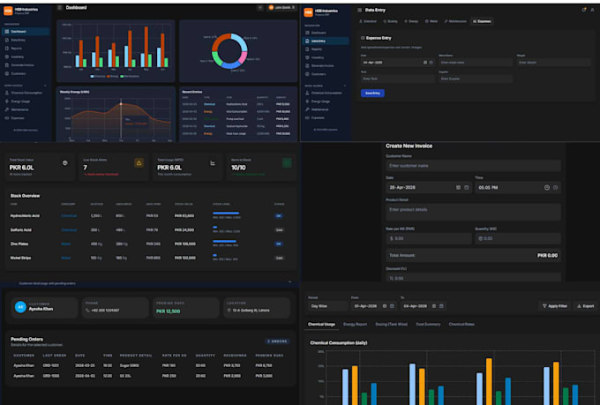The width and height of the screenshot is (600, 405).
Task: Switch to the Metal data entry tab
Action: (431, 21)
